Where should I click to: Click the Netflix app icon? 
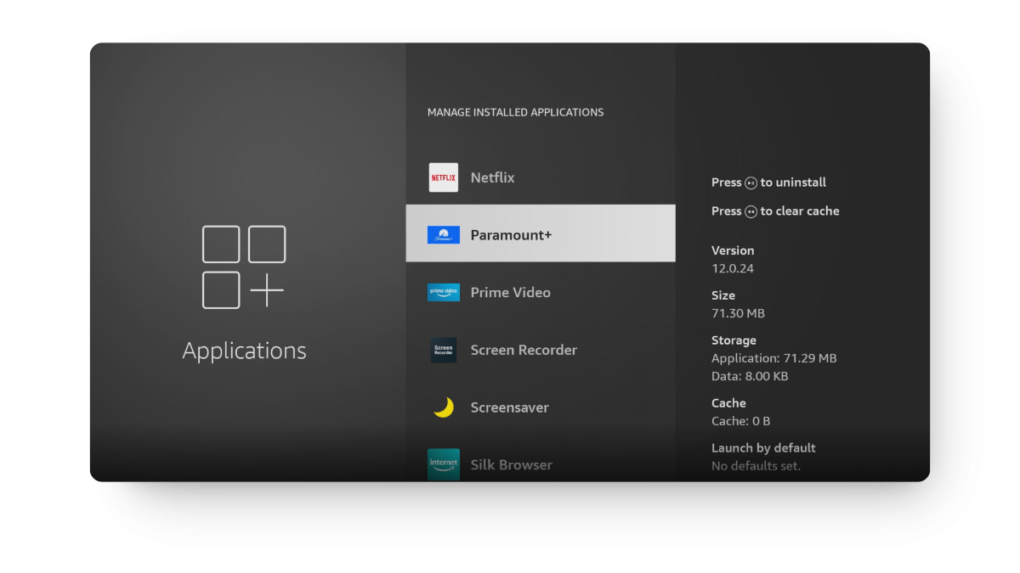tap(443, 177)
